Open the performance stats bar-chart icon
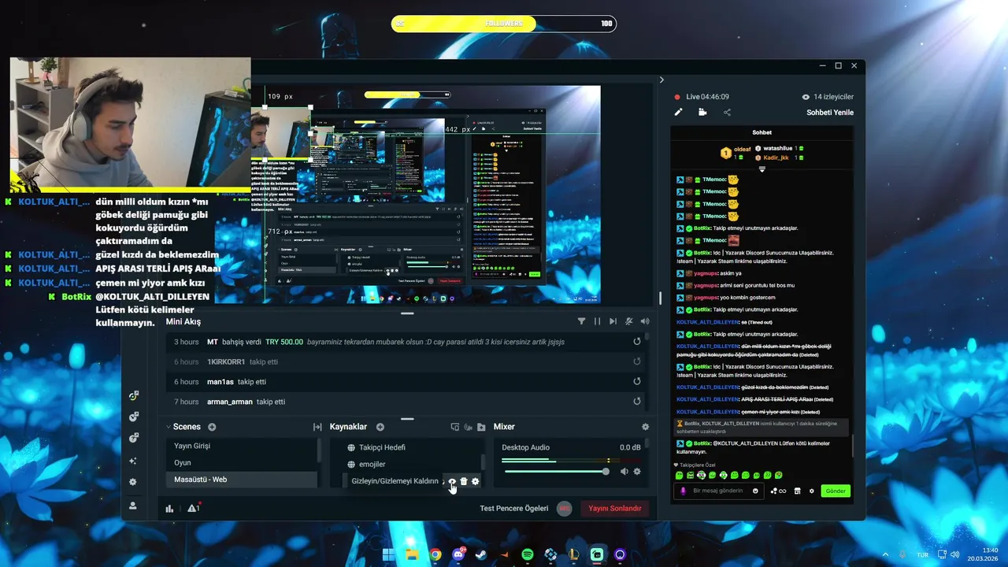This screenshot has height=567, width=1008. (x=169, y=509)
